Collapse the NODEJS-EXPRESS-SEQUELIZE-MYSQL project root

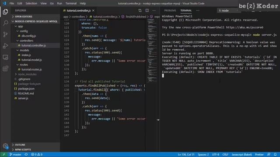click(36, 21)
